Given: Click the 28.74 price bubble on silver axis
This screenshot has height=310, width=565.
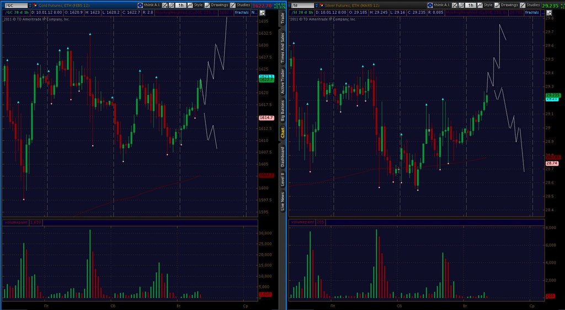Looking at the screenshot, I should [x=552, y=163].
